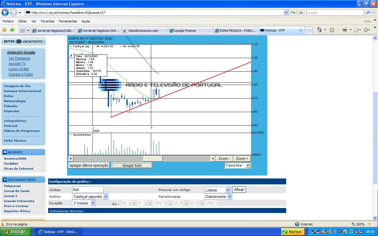Viewport: 378px width, 236px height.
Task: Open the Ver Televisao ad link
Action: click(x=19, y=58)
